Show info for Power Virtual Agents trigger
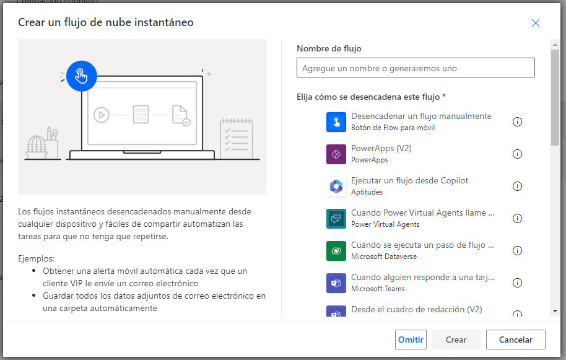 point(517,219)
